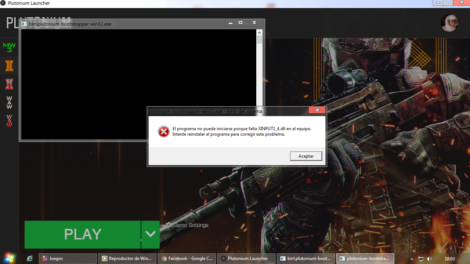Select the MW3 game icon
The height and width of the screenshot is (264, 470).
(x=9, y=47)
